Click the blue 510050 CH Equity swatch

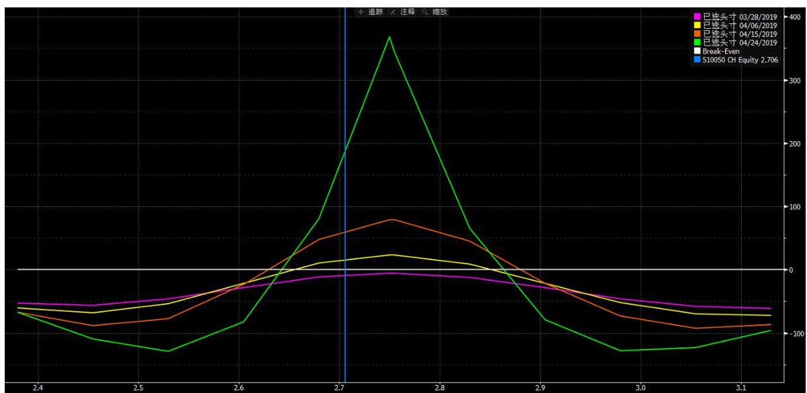697,60
